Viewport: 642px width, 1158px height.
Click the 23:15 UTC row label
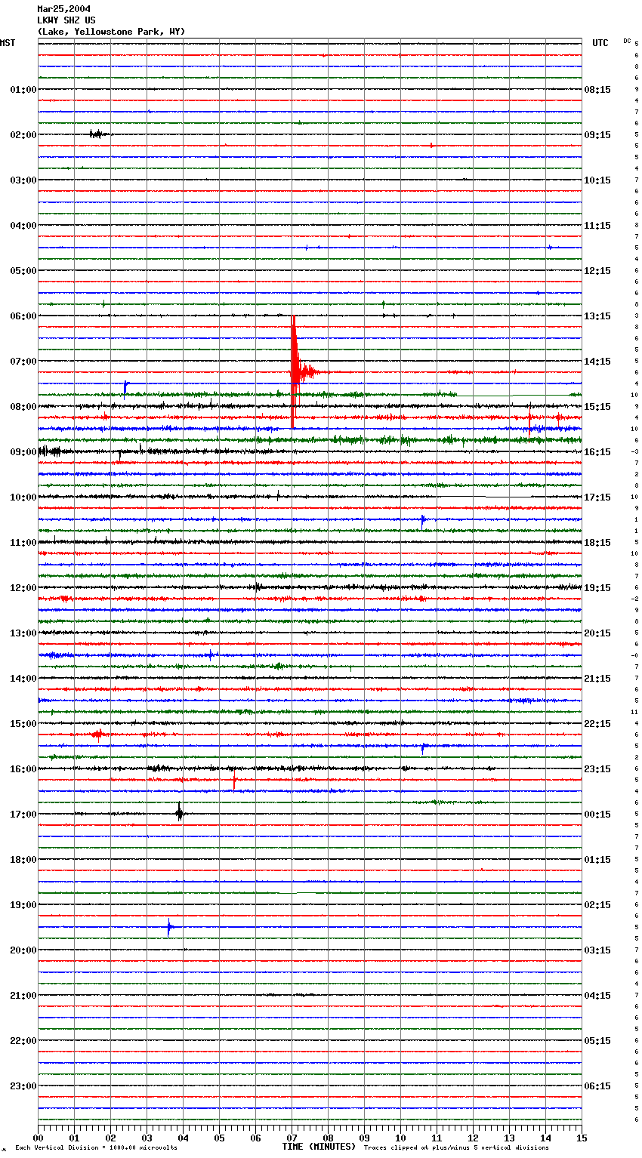pos(597,769)
